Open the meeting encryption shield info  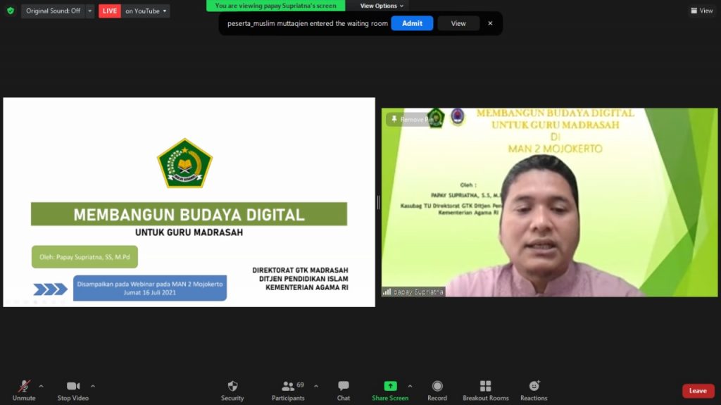pyautogui.click(x=10, y=11)
